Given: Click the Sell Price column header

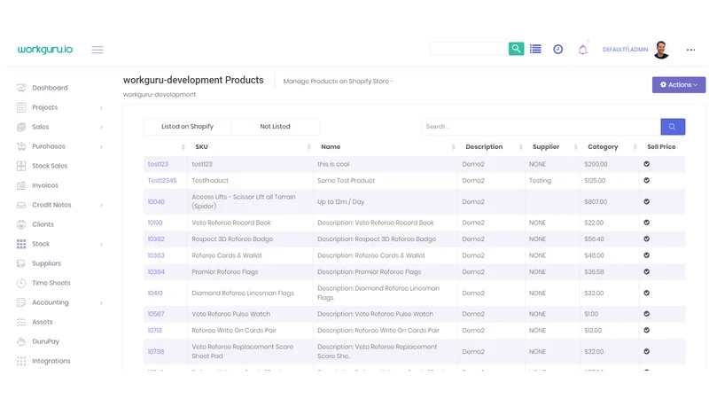Looking at the screenshot, I should [661, 146].
